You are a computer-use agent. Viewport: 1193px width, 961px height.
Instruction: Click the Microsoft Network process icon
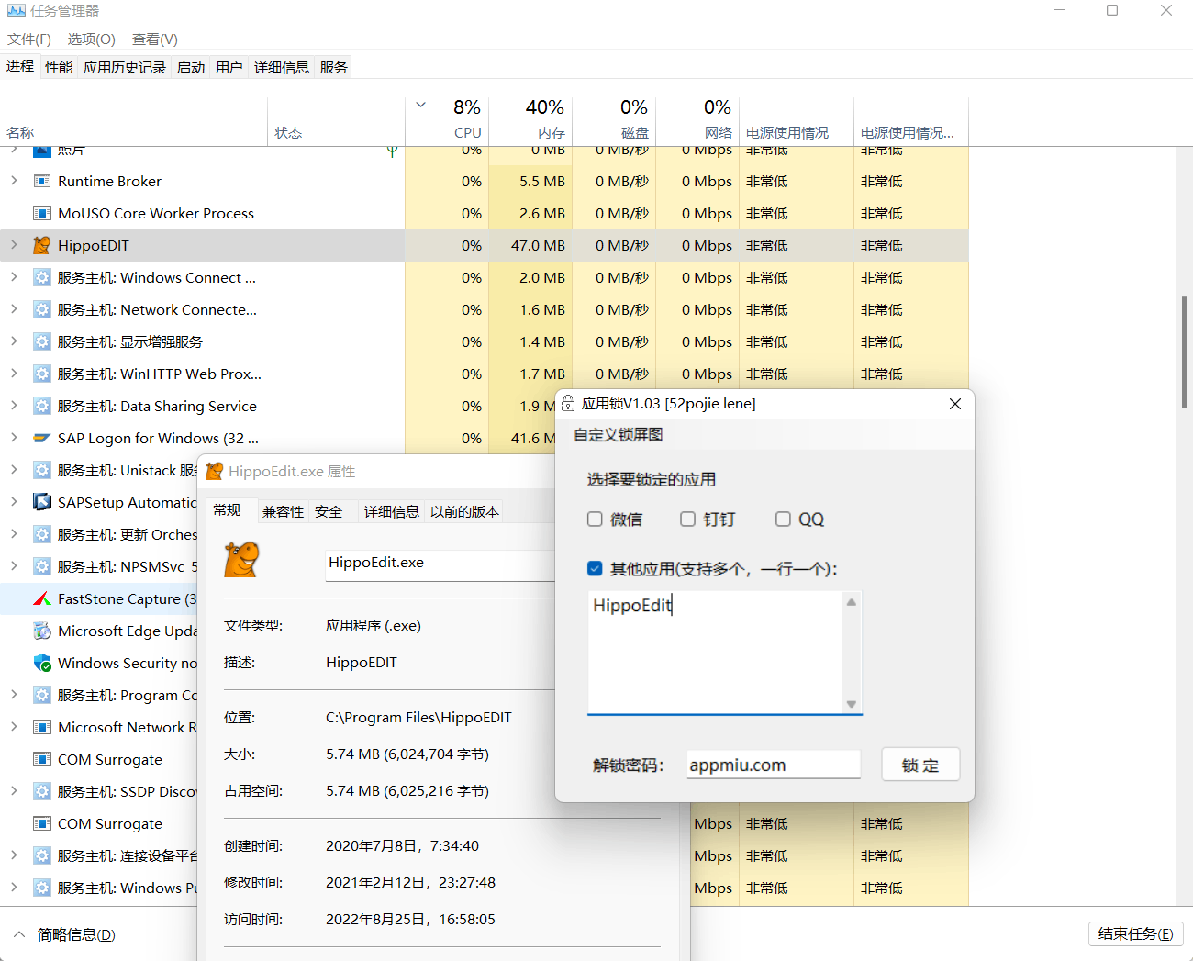click(41, 727)
